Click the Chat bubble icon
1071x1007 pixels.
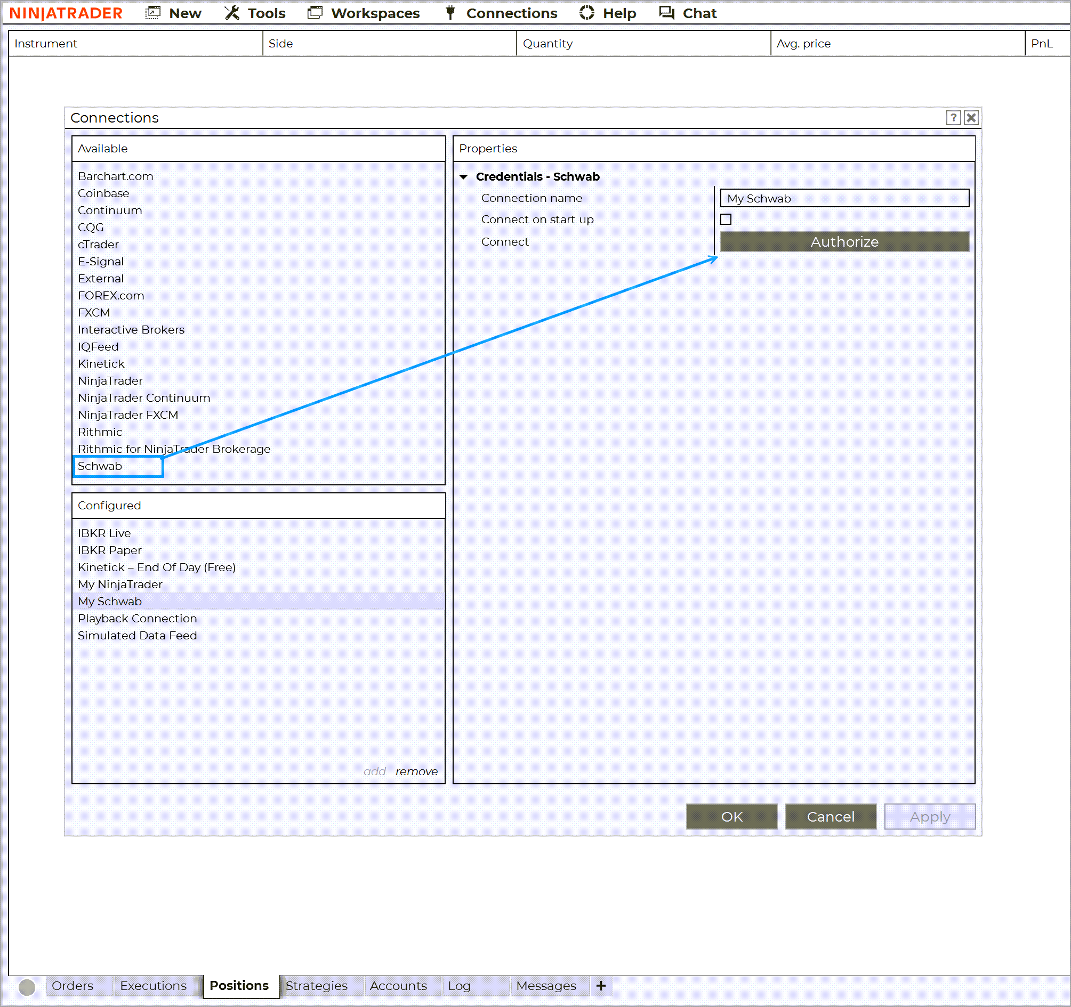pos(666,13)
